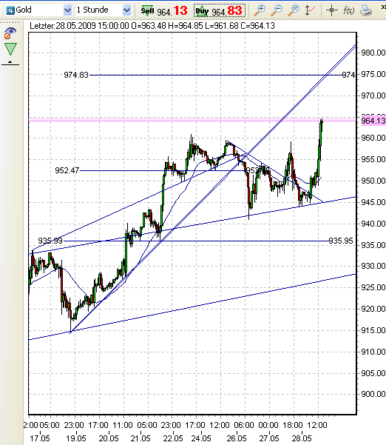The width and height of the screenshot is (386, 445).
Task: Click the 28.05 date axis label
Action: click(x=302, y=438)
